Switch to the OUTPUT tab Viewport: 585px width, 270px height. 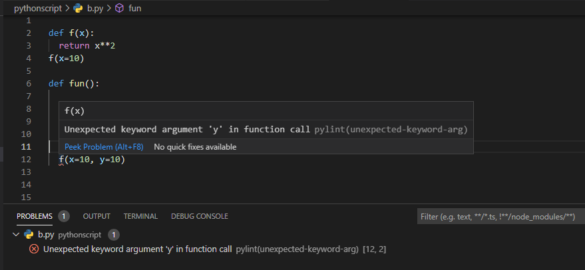pos(97,216)
